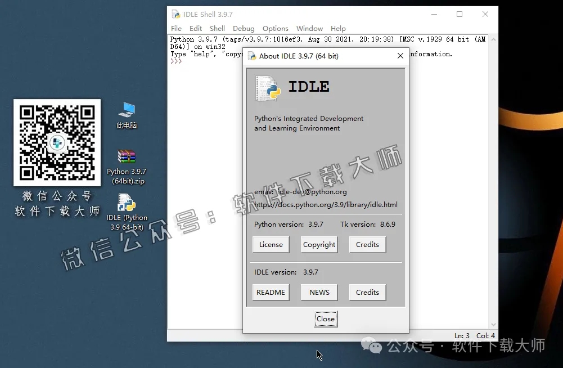Click the Python logo in About IDLE
563x368 pixels.
tap(268, 88)
